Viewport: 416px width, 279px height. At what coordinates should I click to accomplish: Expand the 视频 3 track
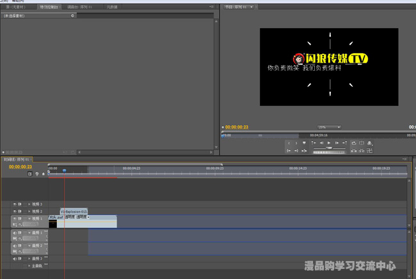point(29,204)
